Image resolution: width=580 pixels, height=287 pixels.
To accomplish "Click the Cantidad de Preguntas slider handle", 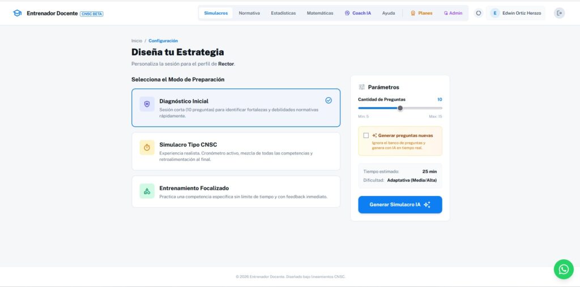I will click(400, 108).
